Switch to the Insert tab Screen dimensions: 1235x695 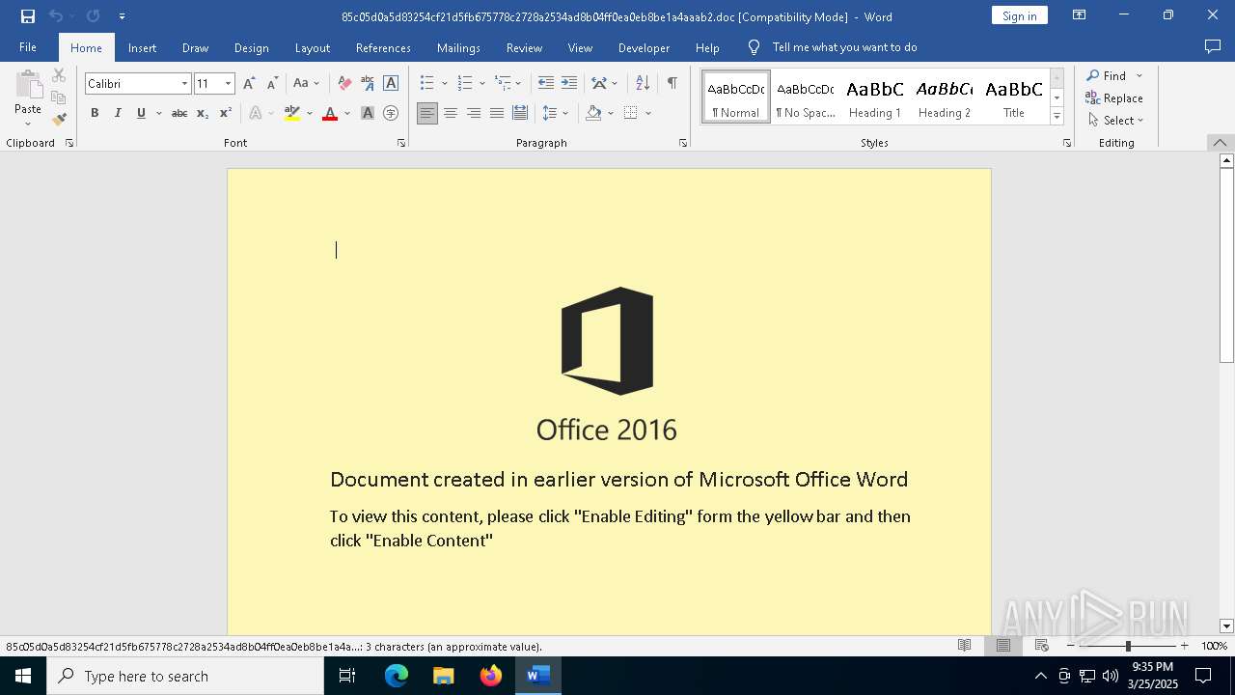click(142, 47)
